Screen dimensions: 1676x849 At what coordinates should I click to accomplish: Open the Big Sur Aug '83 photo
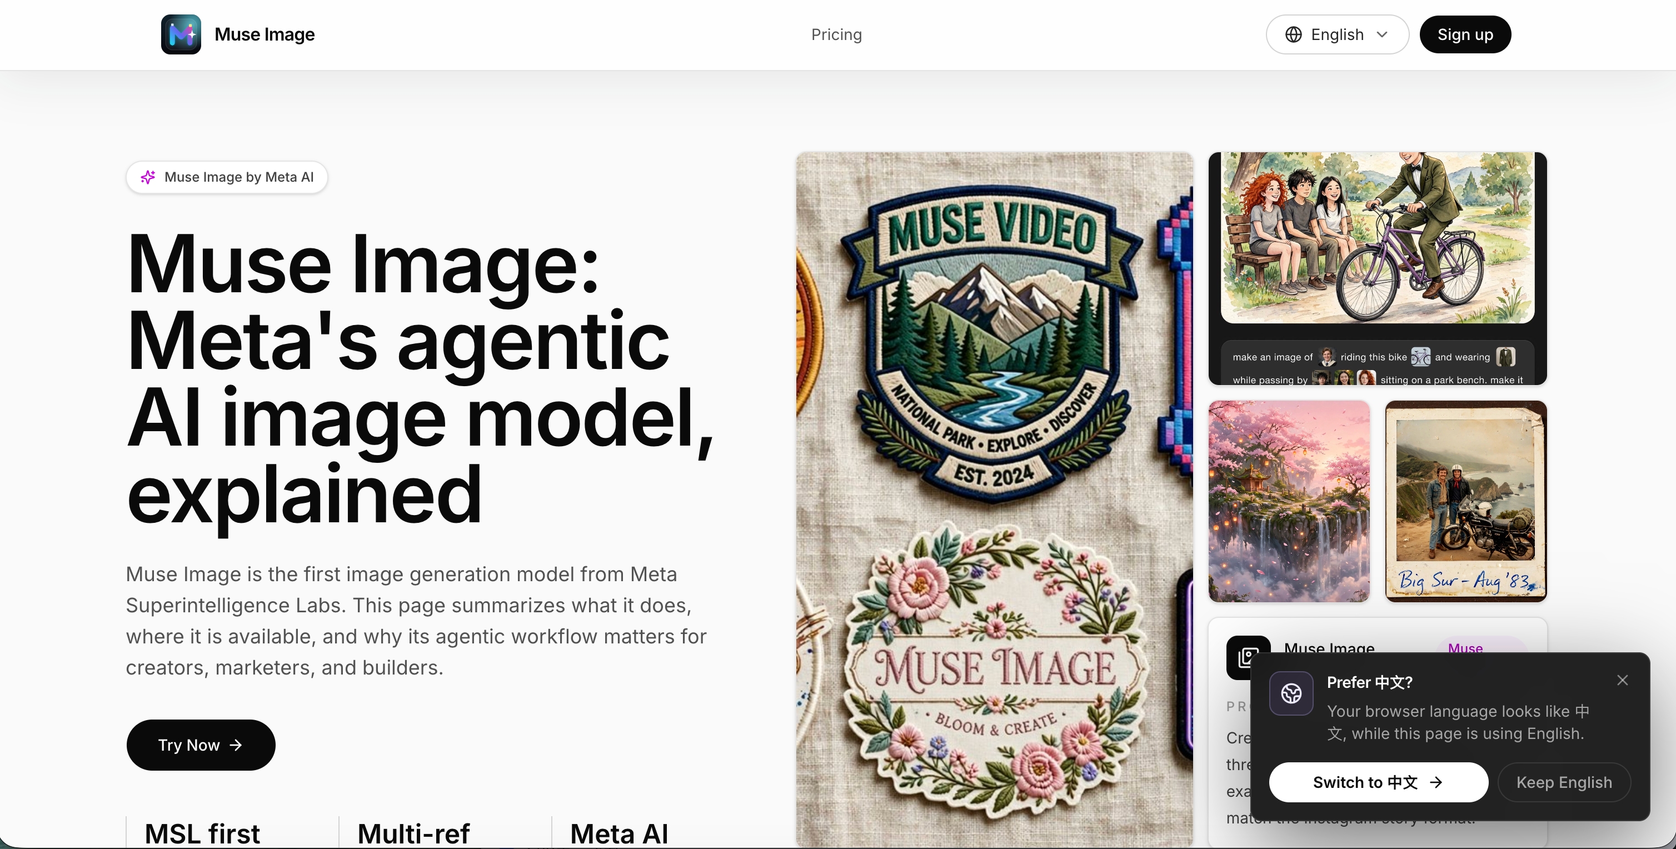click(x=1465, y=501)
